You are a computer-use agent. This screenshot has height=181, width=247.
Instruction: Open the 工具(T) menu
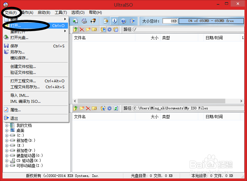pos(61,13)
